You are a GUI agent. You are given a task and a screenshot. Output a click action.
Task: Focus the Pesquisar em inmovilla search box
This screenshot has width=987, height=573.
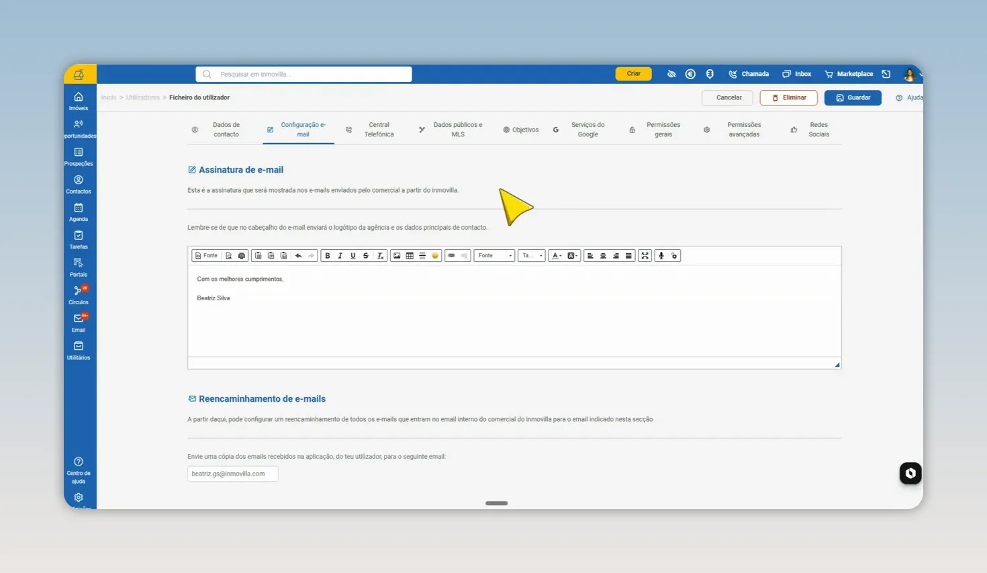coord(303,75)
